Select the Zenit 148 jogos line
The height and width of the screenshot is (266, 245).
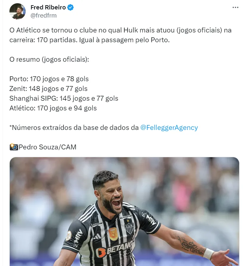coord(48,89)
